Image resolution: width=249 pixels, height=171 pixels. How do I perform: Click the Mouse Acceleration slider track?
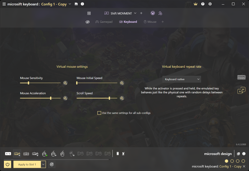point(40,98)
